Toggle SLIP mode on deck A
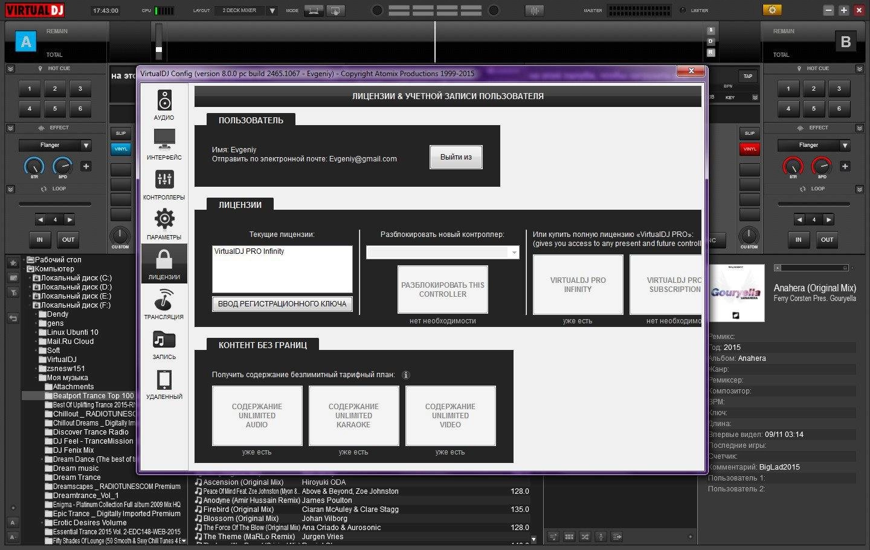 point(121,133)
